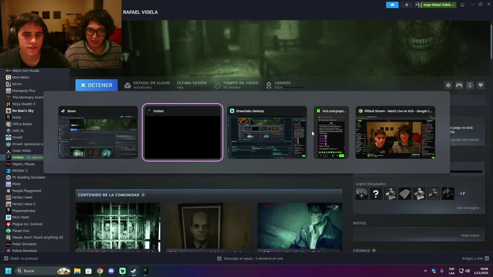
Task: Click the DETENER stop button
Action: [x=96, y=85]
